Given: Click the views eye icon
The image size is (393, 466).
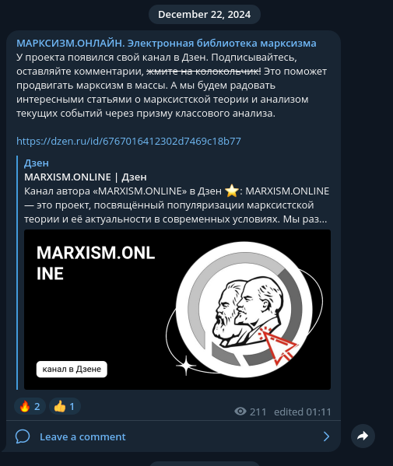Looking at the screenshot, I should (x=240, y=412).
